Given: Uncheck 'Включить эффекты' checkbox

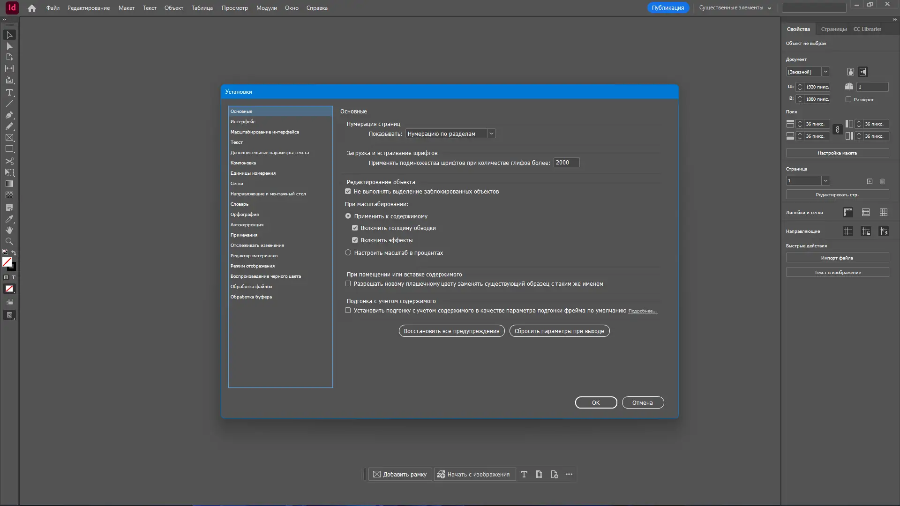Looking at the screenshot, I should (355, 240).
